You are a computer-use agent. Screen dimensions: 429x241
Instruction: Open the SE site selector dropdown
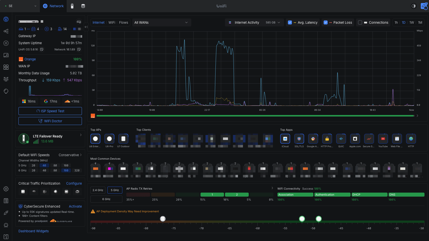click(x=19, y=6)
